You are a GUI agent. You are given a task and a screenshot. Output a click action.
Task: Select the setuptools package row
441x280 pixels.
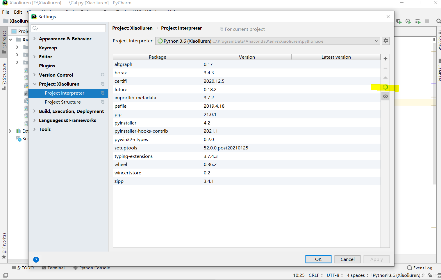point(247,148)
